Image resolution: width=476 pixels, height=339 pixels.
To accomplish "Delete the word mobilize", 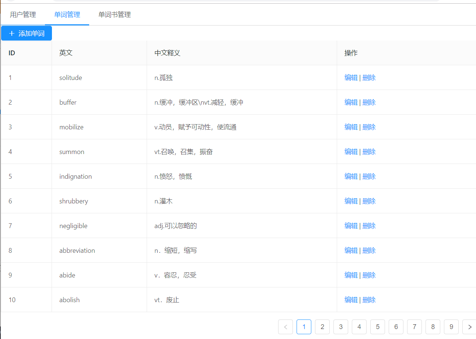I will point(369,127).
